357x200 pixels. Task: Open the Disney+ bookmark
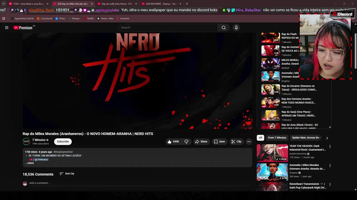point(74,19)
